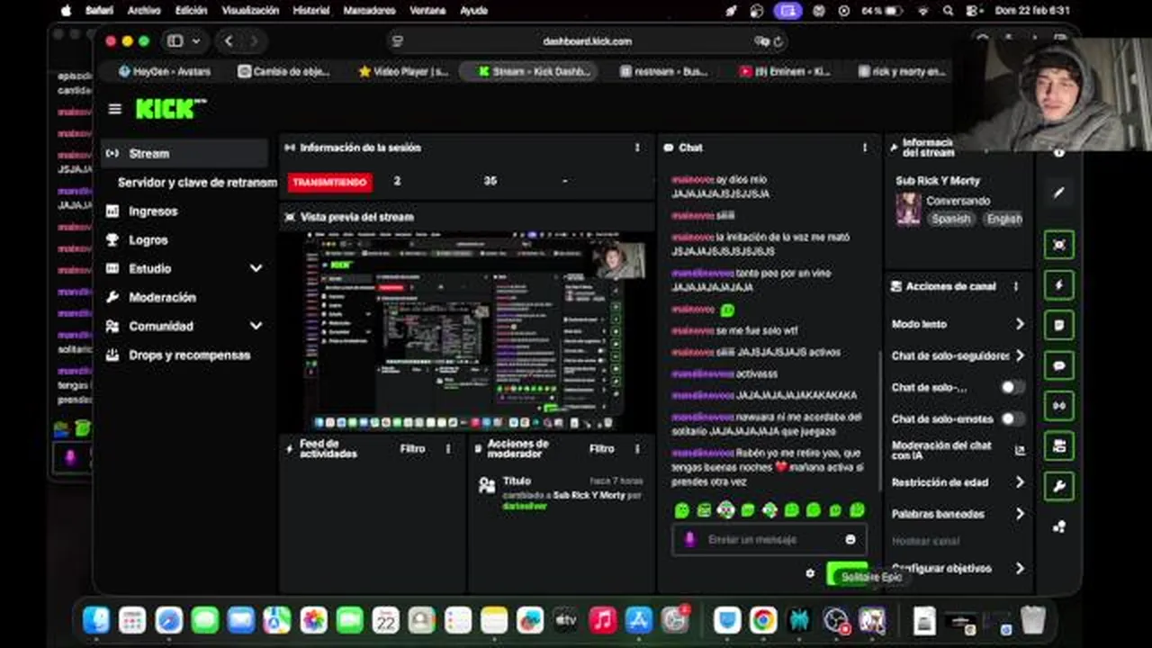The width and height of the screenshot is (1152, 648).
Task: Click the English language tag
Action: point(1003,219)
